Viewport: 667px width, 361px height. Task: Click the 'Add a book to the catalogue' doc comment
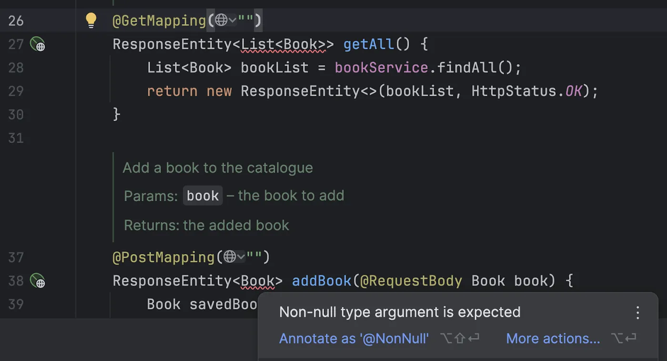[x=218, y=168]
